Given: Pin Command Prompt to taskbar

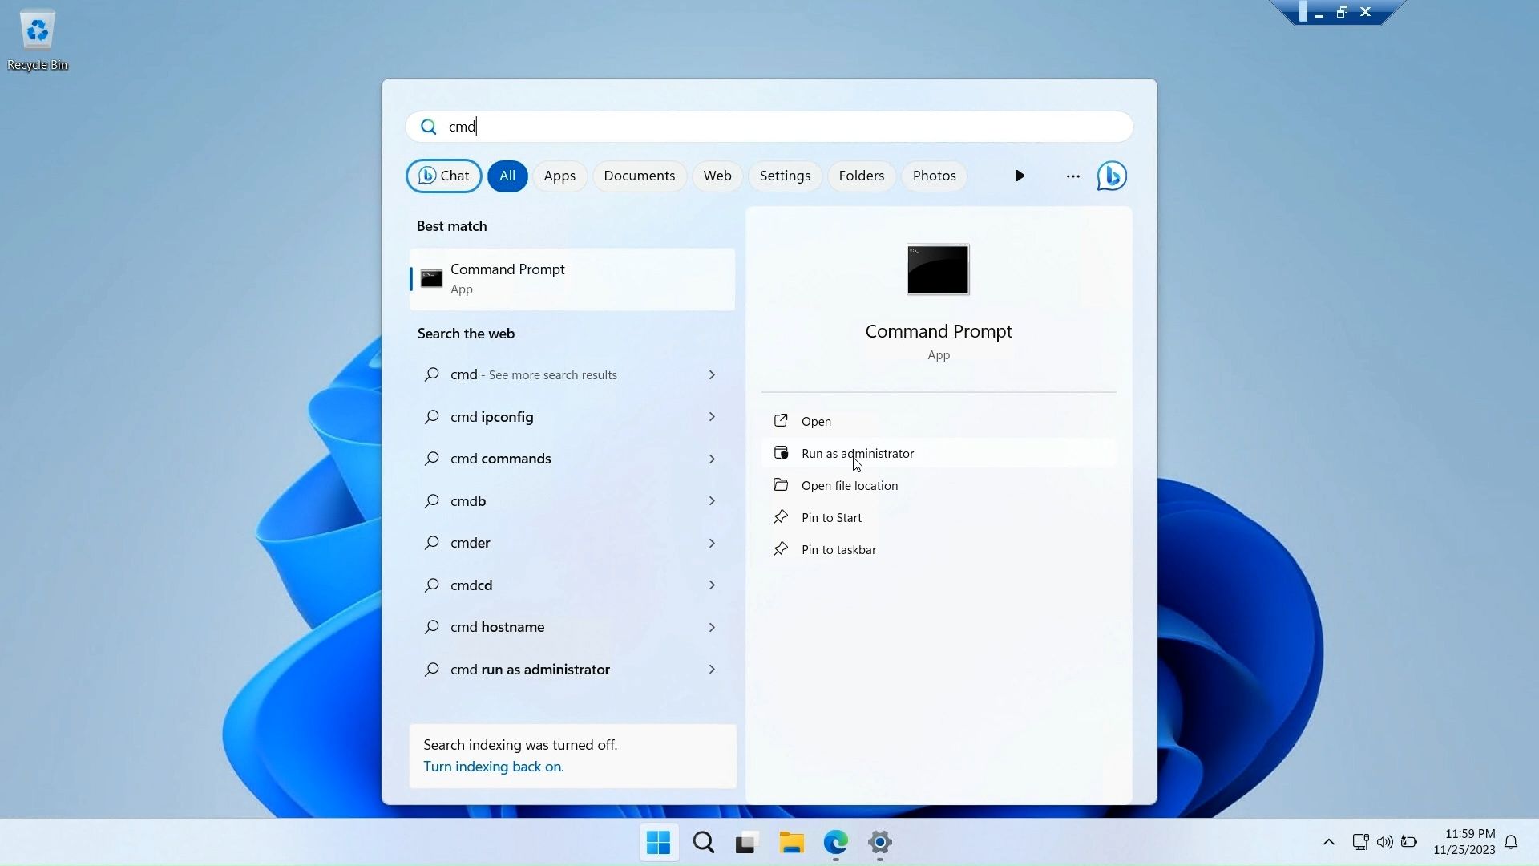Looking at the screenshot, I should click(x=838, y=549).
